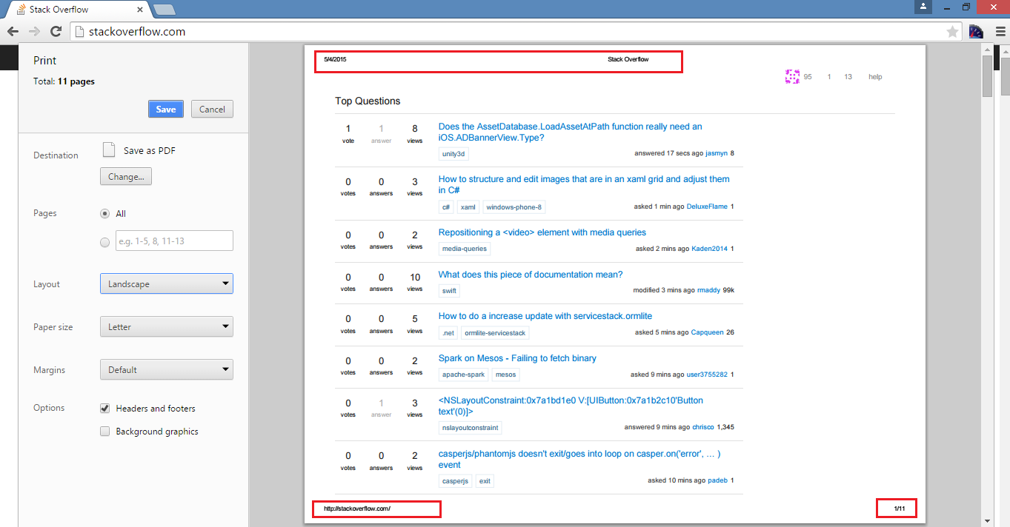Click the swift tag
The image size is (1010, 527).
point(449,291)
